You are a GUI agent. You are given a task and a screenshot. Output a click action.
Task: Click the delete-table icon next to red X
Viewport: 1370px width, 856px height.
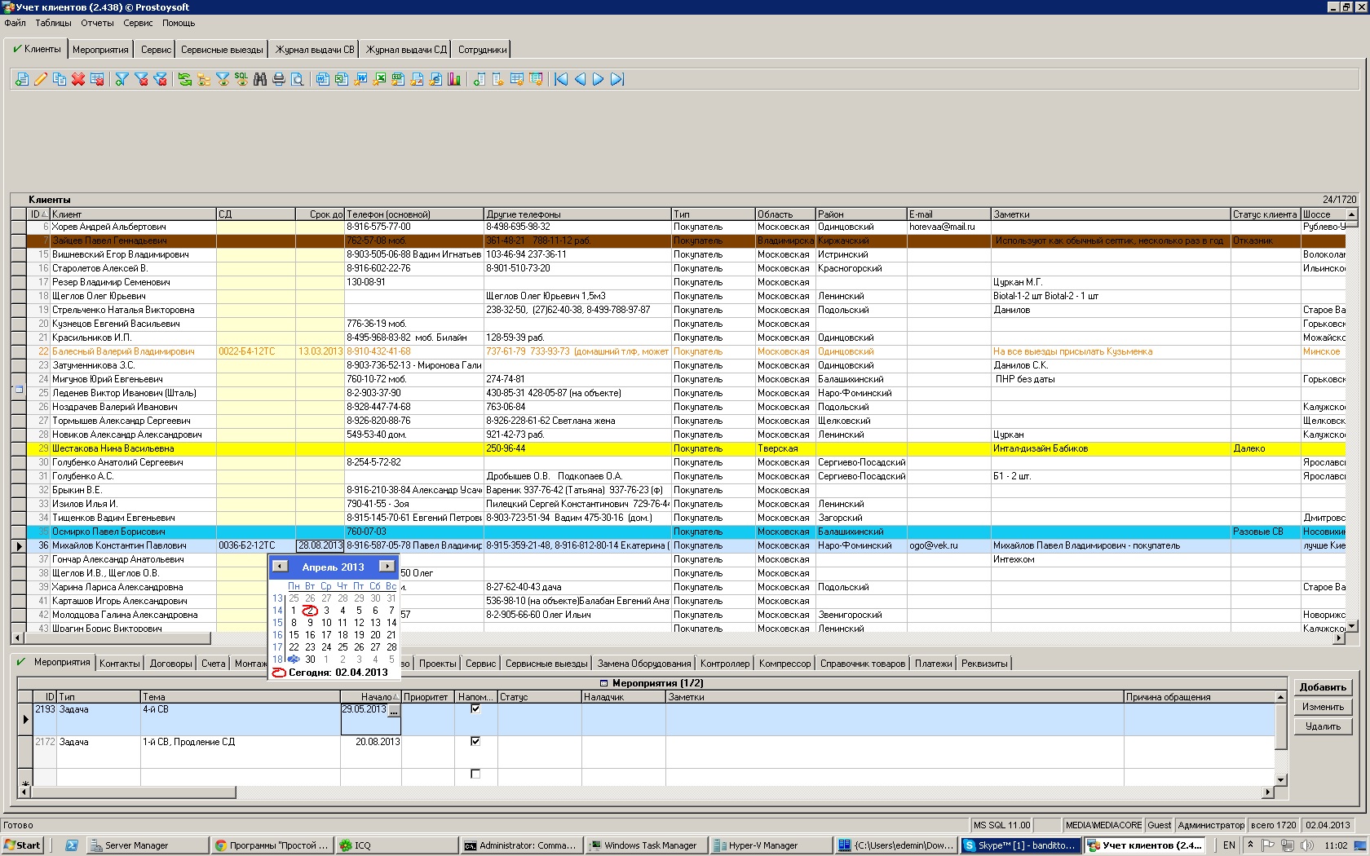point(97,79)
